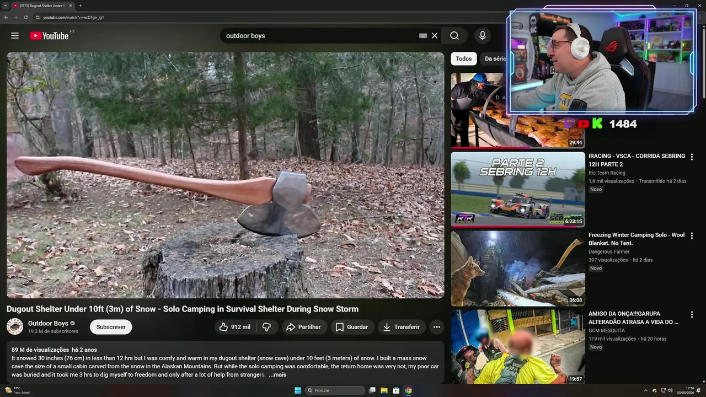Open site information icon in address bar
The image size is (706, 397).
coord(38,17)
